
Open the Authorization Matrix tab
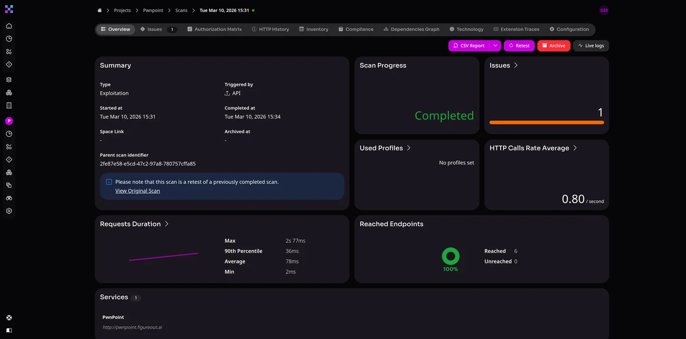pos(214,29)
